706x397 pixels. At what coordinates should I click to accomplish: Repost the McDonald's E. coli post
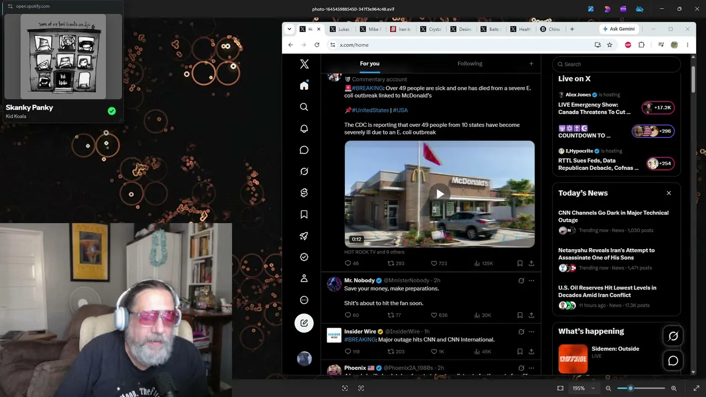(395, 264)
